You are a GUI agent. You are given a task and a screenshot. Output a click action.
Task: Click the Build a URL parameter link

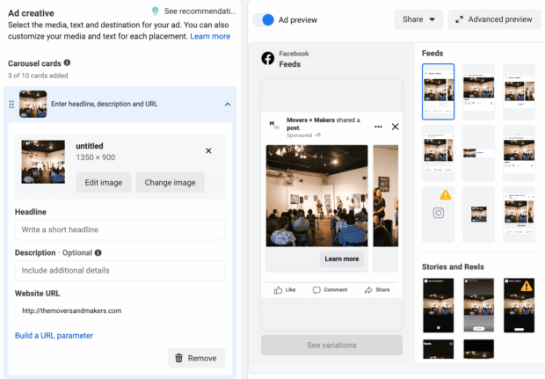tap(54, 335)
